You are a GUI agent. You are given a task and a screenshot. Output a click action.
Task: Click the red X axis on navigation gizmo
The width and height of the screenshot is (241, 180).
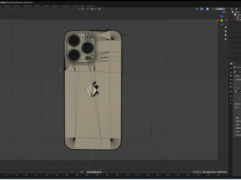coord(218,20)
